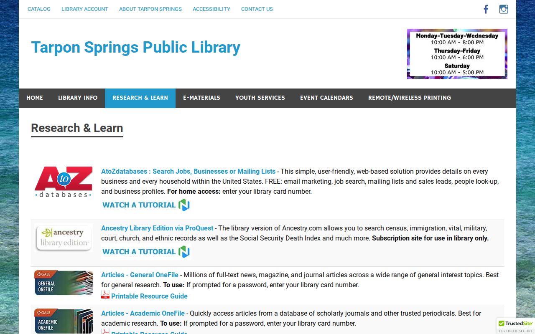The height and width of the screenshot is (334, 535).
Task: Open Ancestry Library Edition via ProQuest link
Action: [x=157, y=228]
